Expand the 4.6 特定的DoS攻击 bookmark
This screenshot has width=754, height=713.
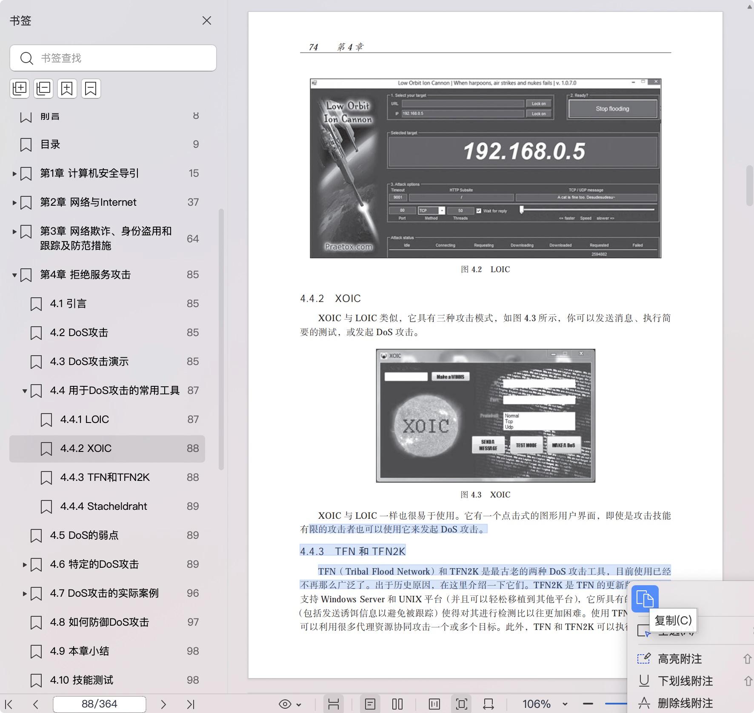click(24, 564)
